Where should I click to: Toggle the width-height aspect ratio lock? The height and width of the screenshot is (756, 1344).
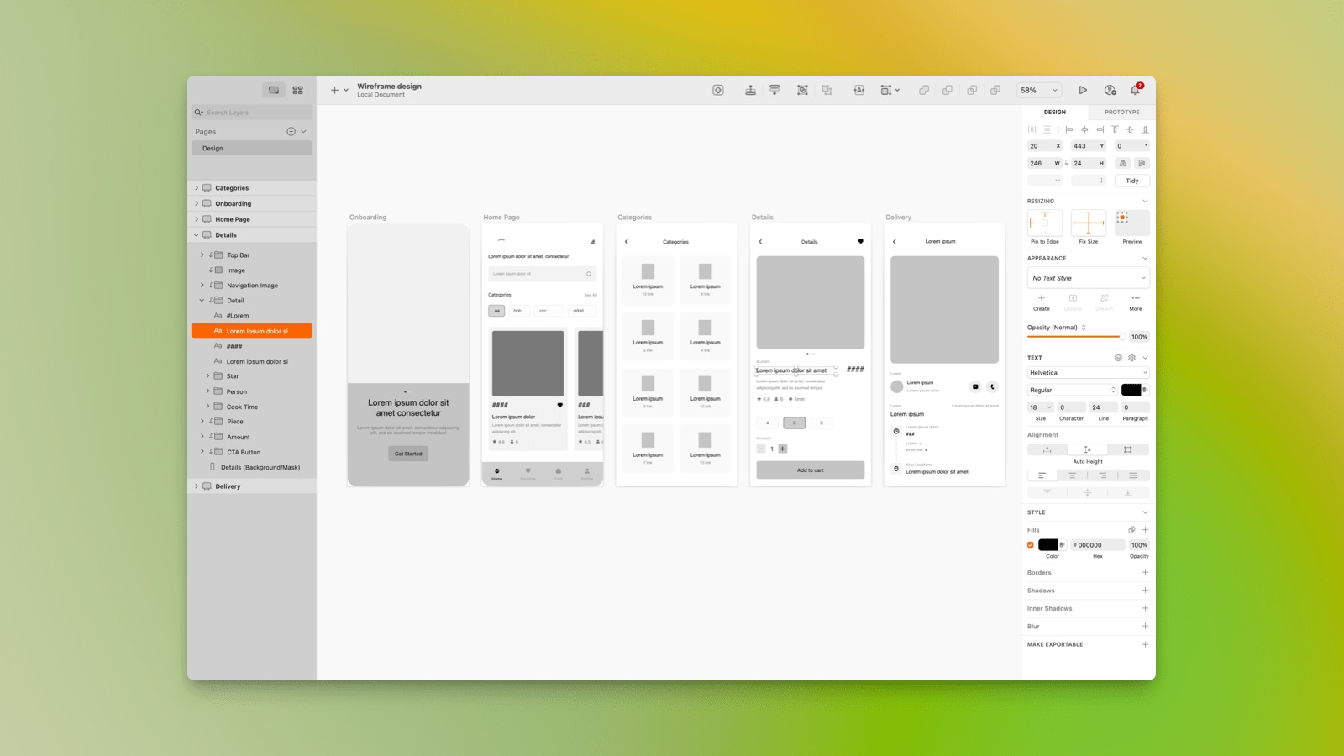1067,163
